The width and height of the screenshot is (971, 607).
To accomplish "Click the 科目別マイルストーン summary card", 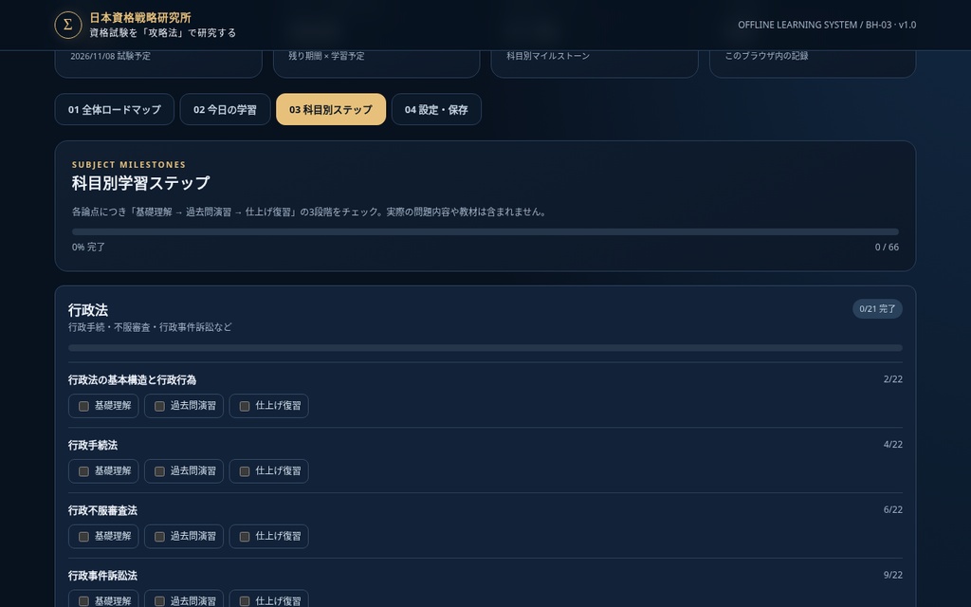I will click(595, 64).
